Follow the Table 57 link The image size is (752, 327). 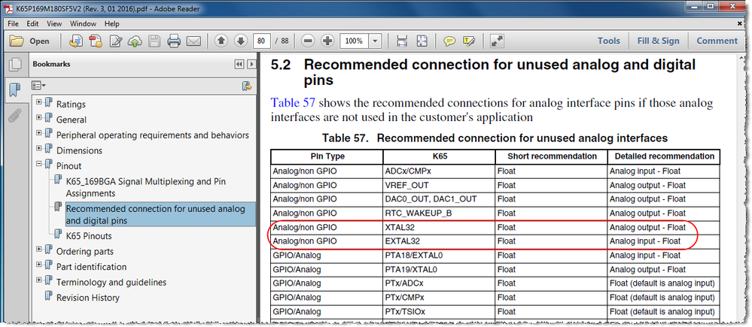coord(292,103)
